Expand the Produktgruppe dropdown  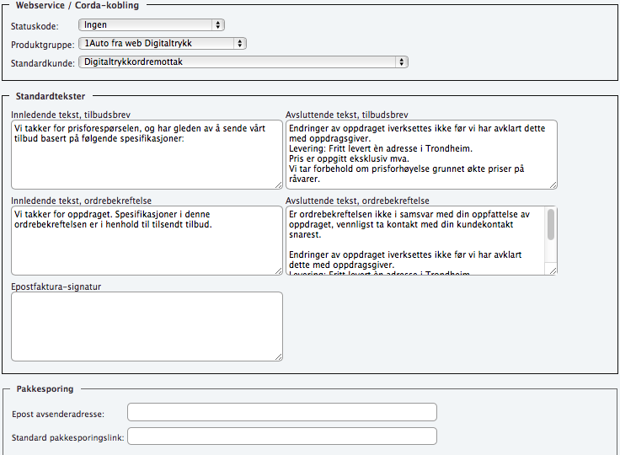click(x=161, y=43)
